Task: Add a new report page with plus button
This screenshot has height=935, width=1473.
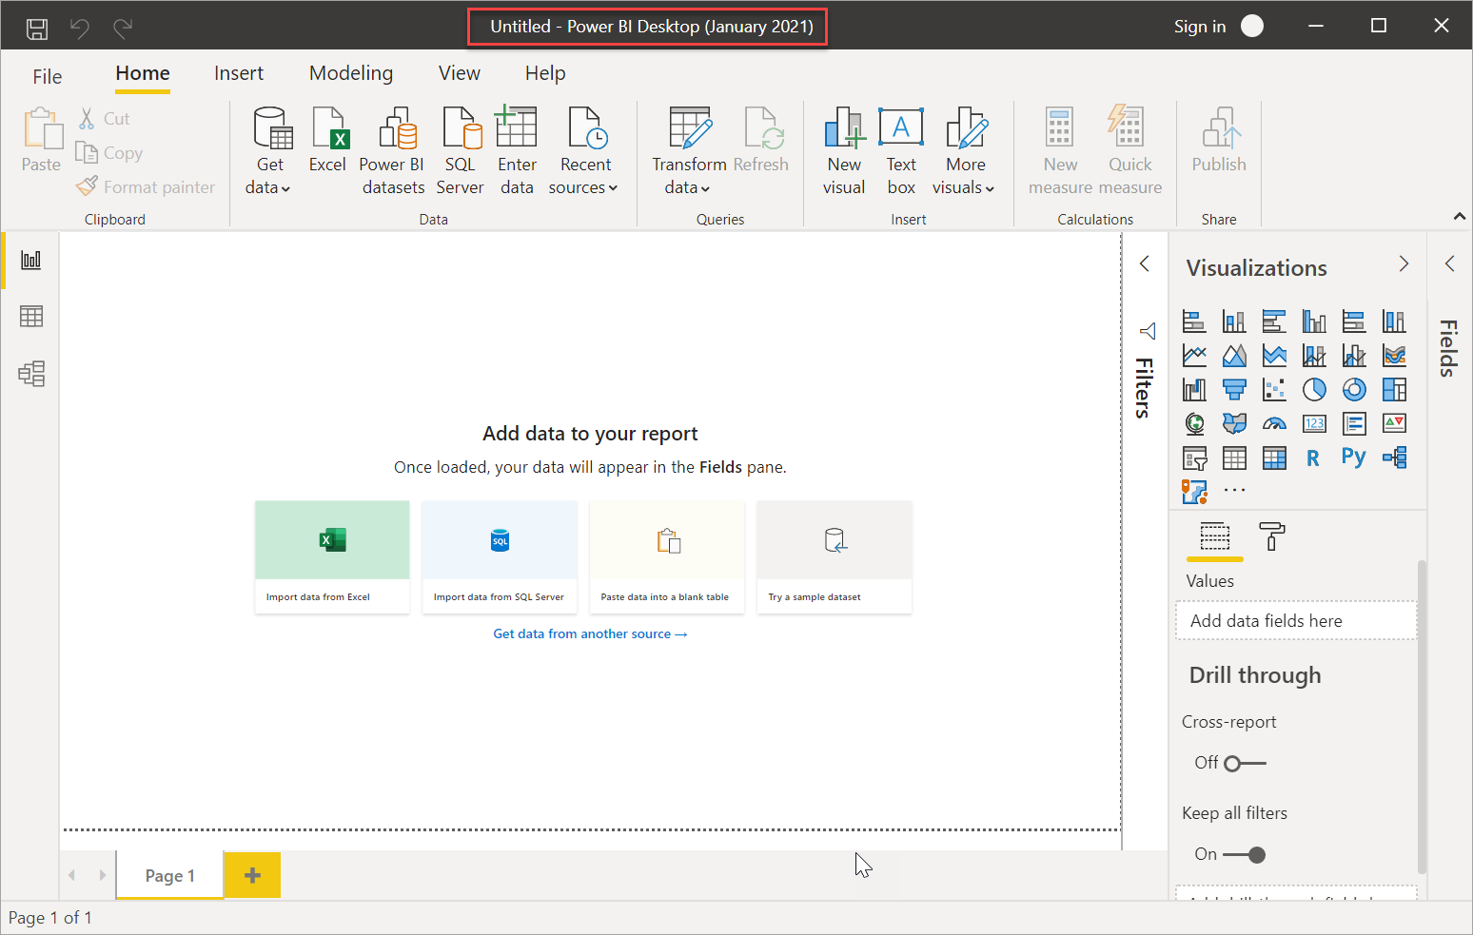Action: (251, 874)
